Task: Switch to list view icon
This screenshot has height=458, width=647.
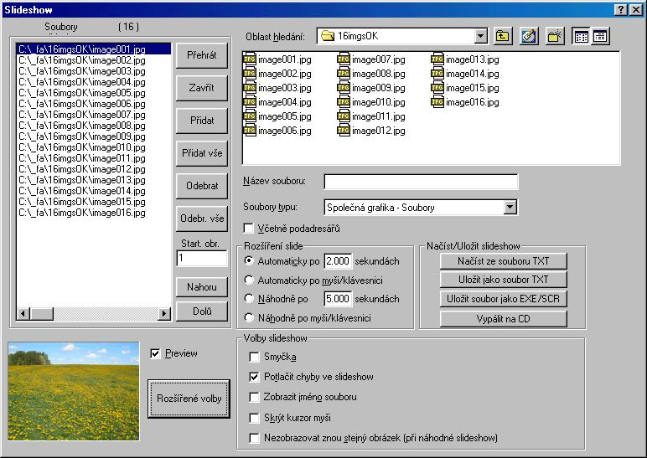Action: click(x=582, y=36)
